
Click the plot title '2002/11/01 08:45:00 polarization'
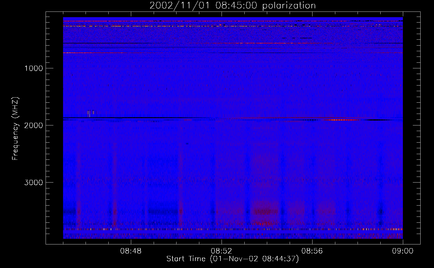click(x=233, y=5)
